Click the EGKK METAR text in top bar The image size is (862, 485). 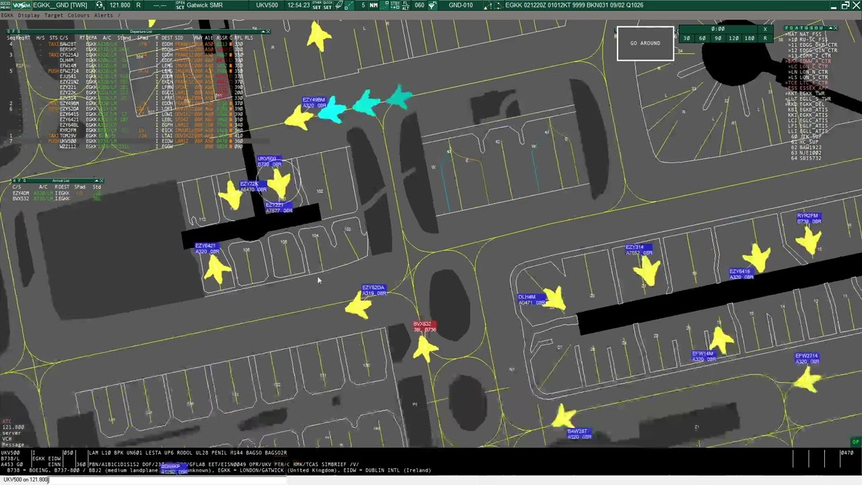574,5
